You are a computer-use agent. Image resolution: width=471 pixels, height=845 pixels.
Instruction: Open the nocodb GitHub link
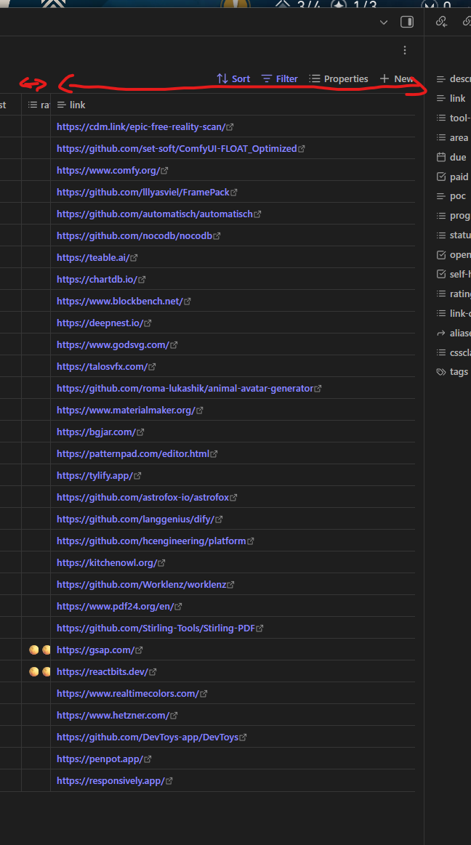[134, 235]
